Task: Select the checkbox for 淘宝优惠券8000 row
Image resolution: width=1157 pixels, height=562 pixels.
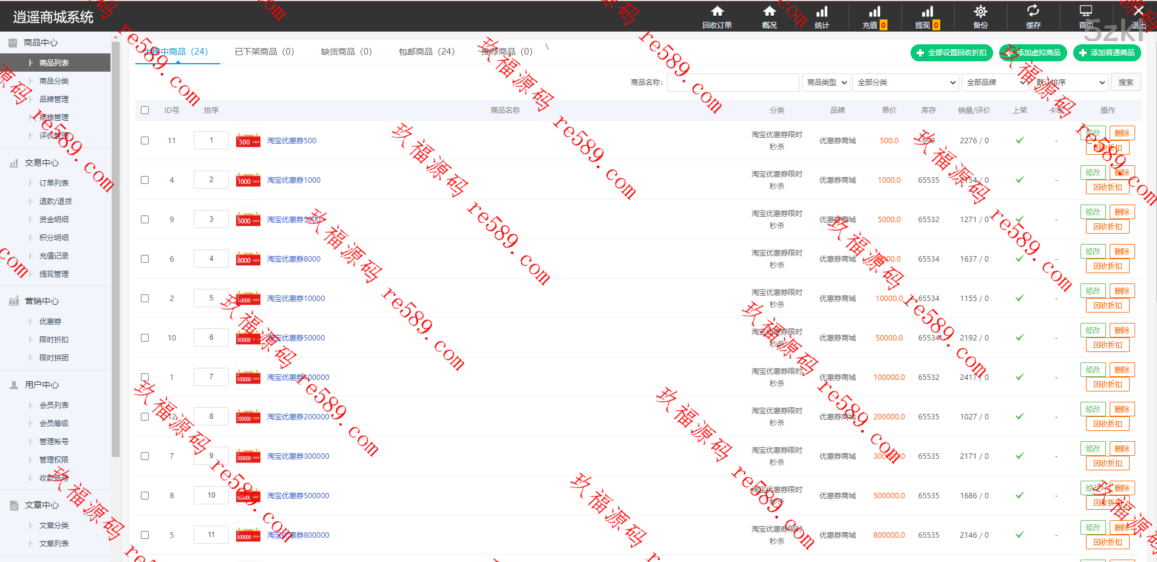Action: 144,259
